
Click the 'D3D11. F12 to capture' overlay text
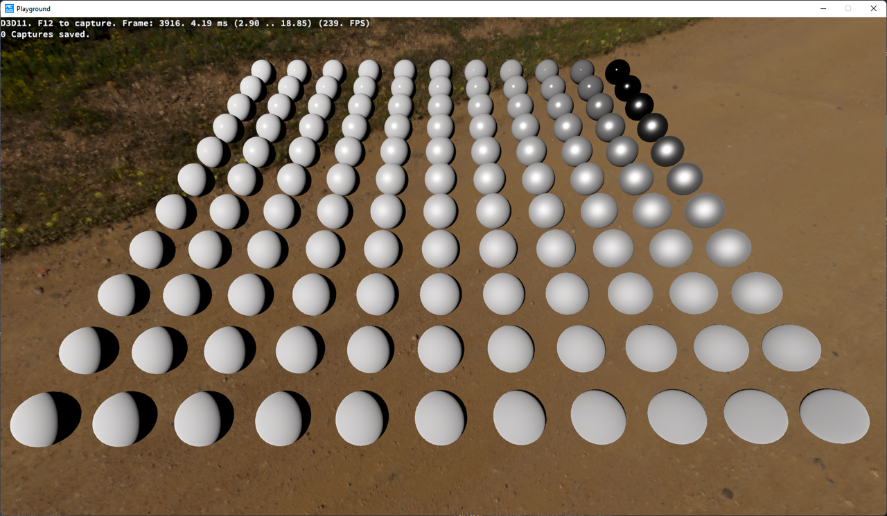pyautogui.click(x=58, y=23)
